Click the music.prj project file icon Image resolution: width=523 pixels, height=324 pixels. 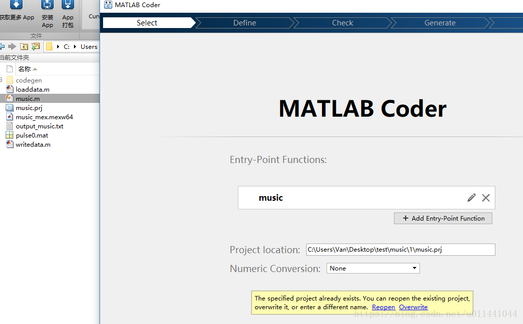click(x=10, y=107)
